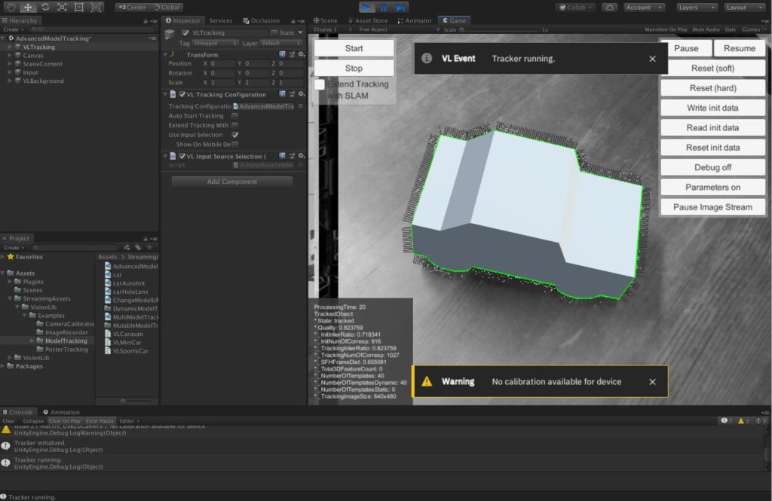The image size is (772, 501).
Task: Select the ModelTracking folder
Action: pyautogui.click(x=66, y=341)
